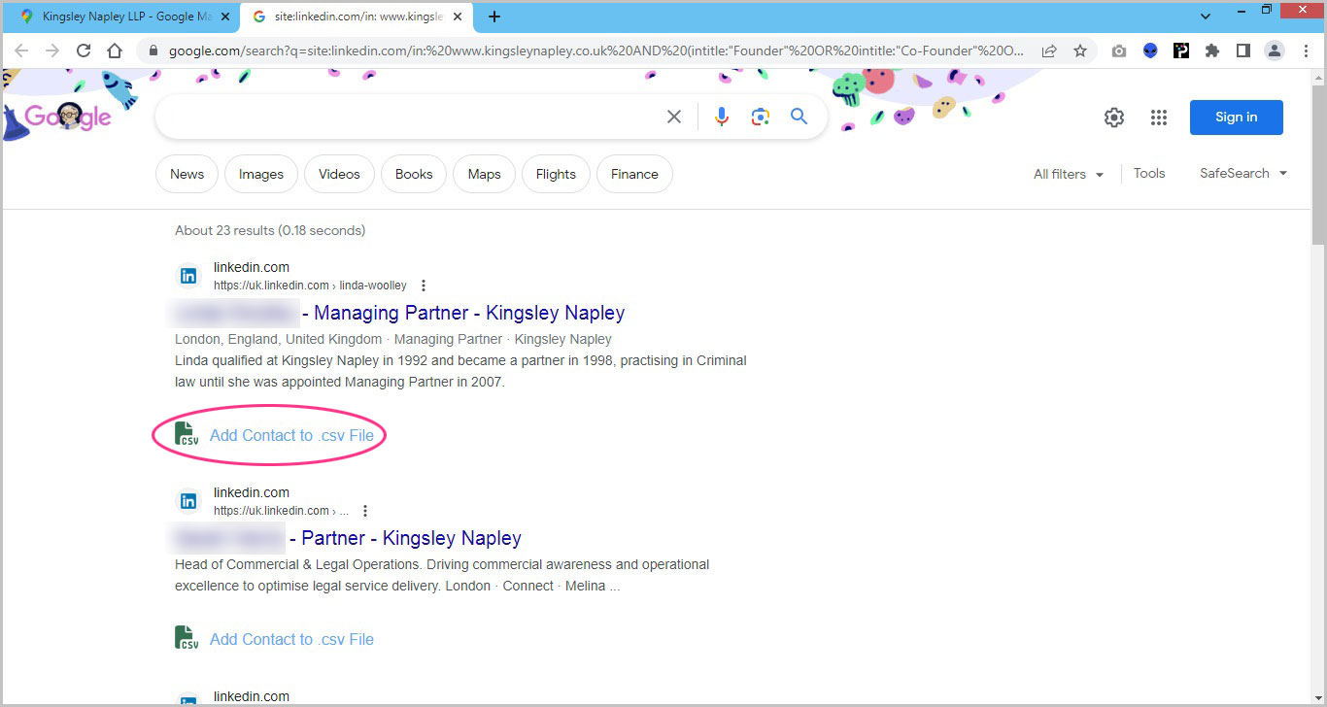This screenshot has width=1327, height=707.
Task: Select the Images filter chip
Action: [260, 175]
